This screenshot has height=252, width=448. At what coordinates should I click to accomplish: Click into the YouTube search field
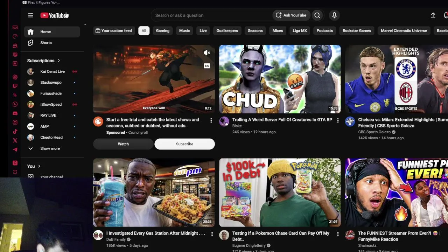(212, 15)
